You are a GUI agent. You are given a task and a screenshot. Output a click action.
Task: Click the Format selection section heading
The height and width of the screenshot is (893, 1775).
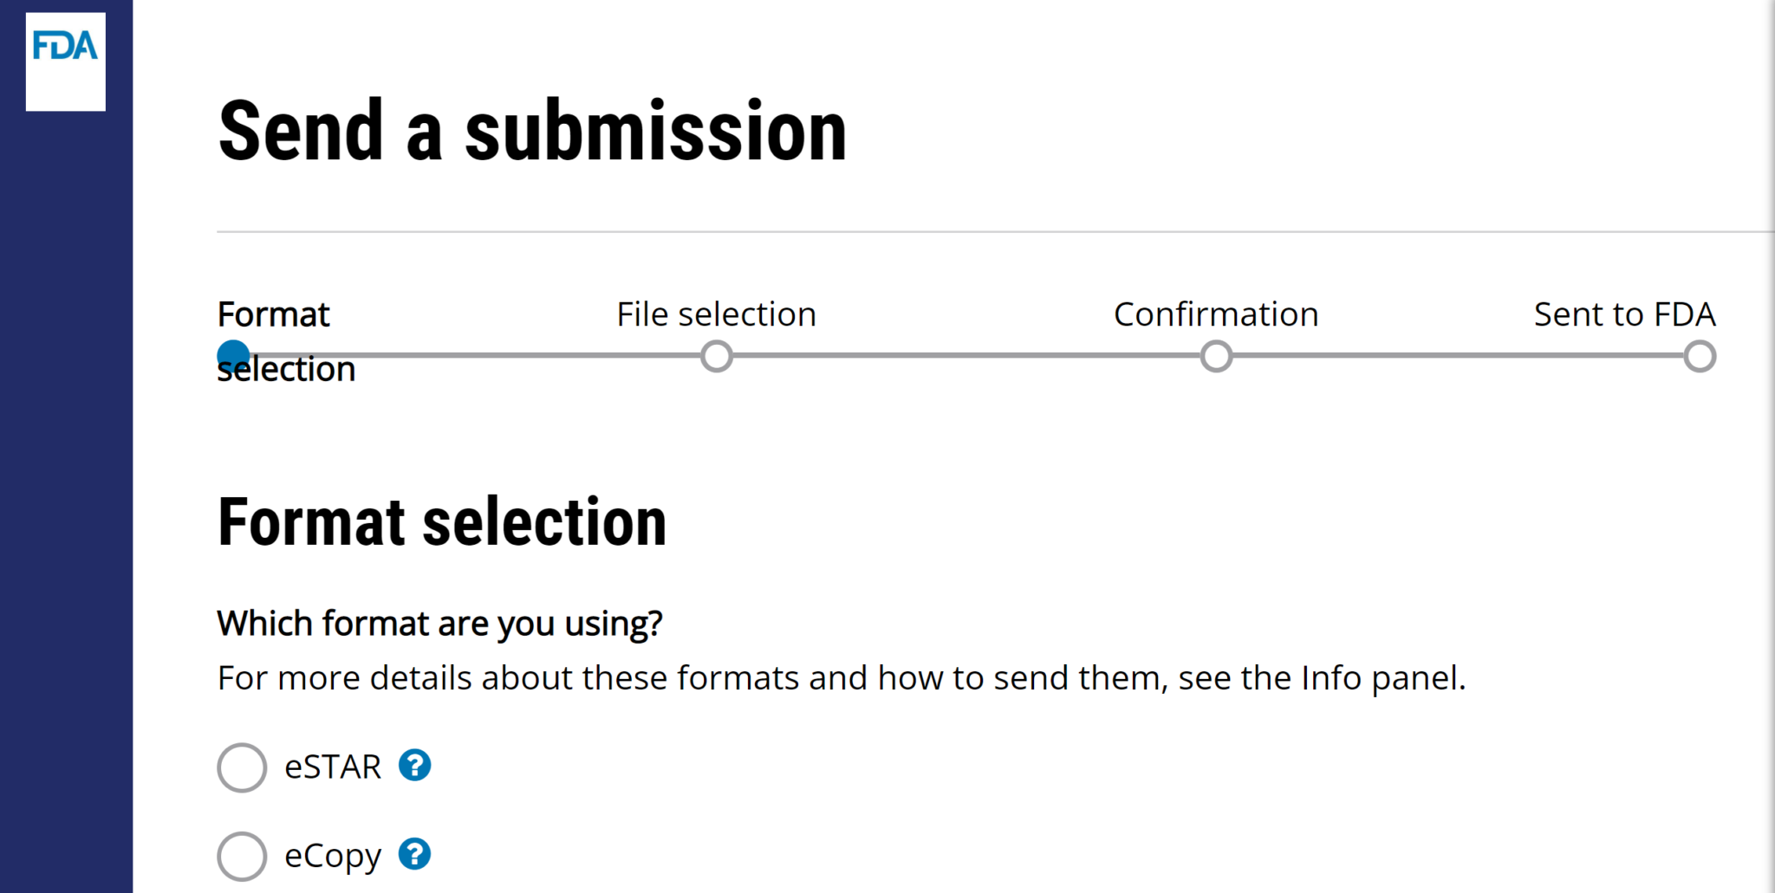tap(442, 520)
